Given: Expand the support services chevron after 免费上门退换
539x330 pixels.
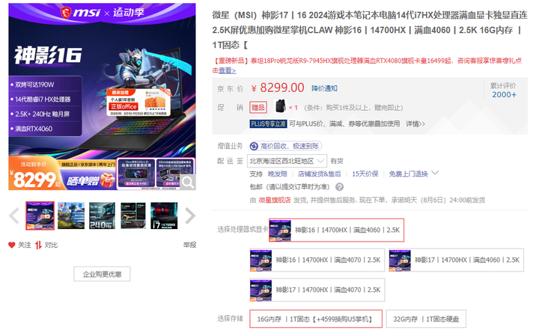Looking at the screenshot, I should tap(435, 173).
